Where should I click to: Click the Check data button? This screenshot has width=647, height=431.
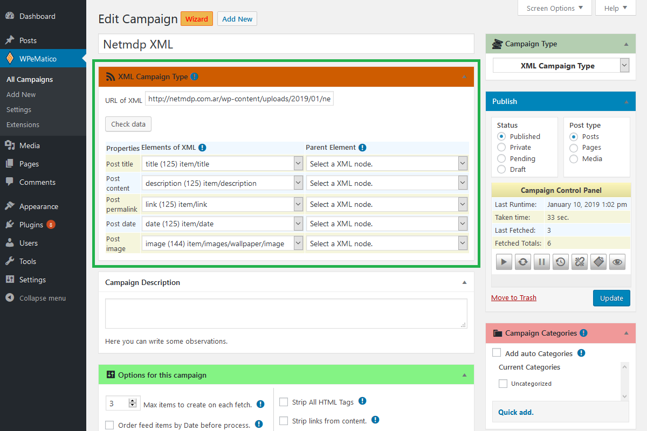(x=128, y=124)
